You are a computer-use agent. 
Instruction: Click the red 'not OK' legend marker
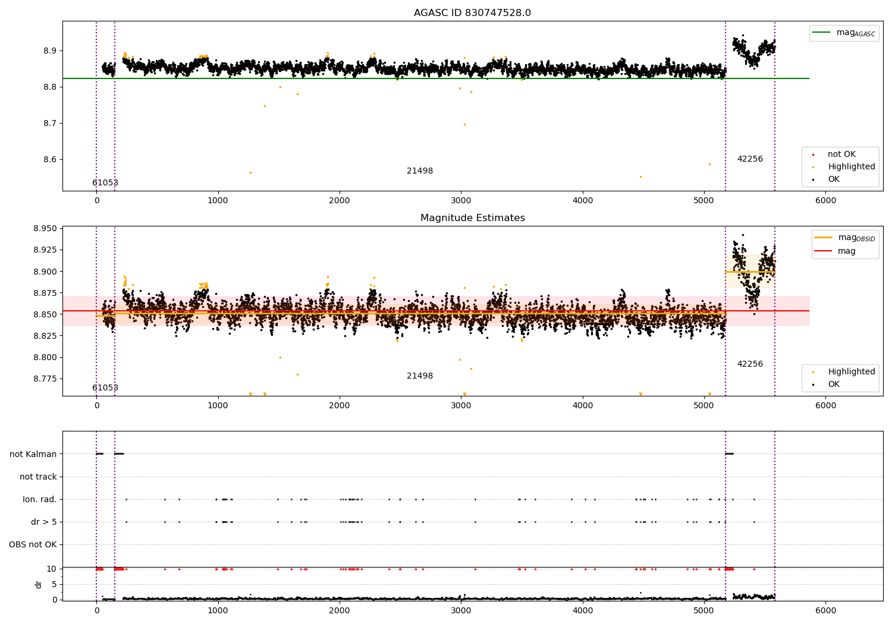[813, 155]
